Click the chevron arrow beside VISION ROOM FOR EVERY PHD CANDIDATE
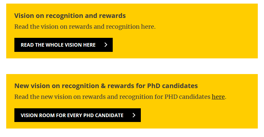264x137 pixels. 134,115
